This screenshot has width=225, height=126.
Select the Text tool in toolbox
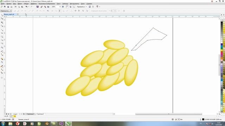click(x=2, y=47)
